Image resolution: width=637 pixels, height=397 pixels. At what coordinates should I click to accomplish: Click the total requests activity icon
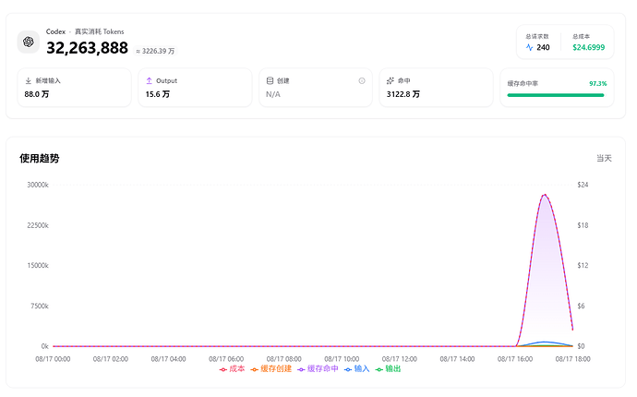tap(529, 47)
